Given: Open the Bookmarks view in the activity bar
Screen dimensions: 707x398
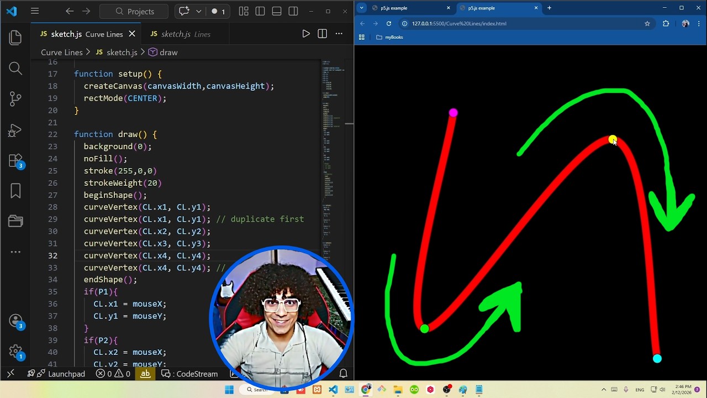Looking at the screenshot, I should pyautogui.click(x=15, y=191).
